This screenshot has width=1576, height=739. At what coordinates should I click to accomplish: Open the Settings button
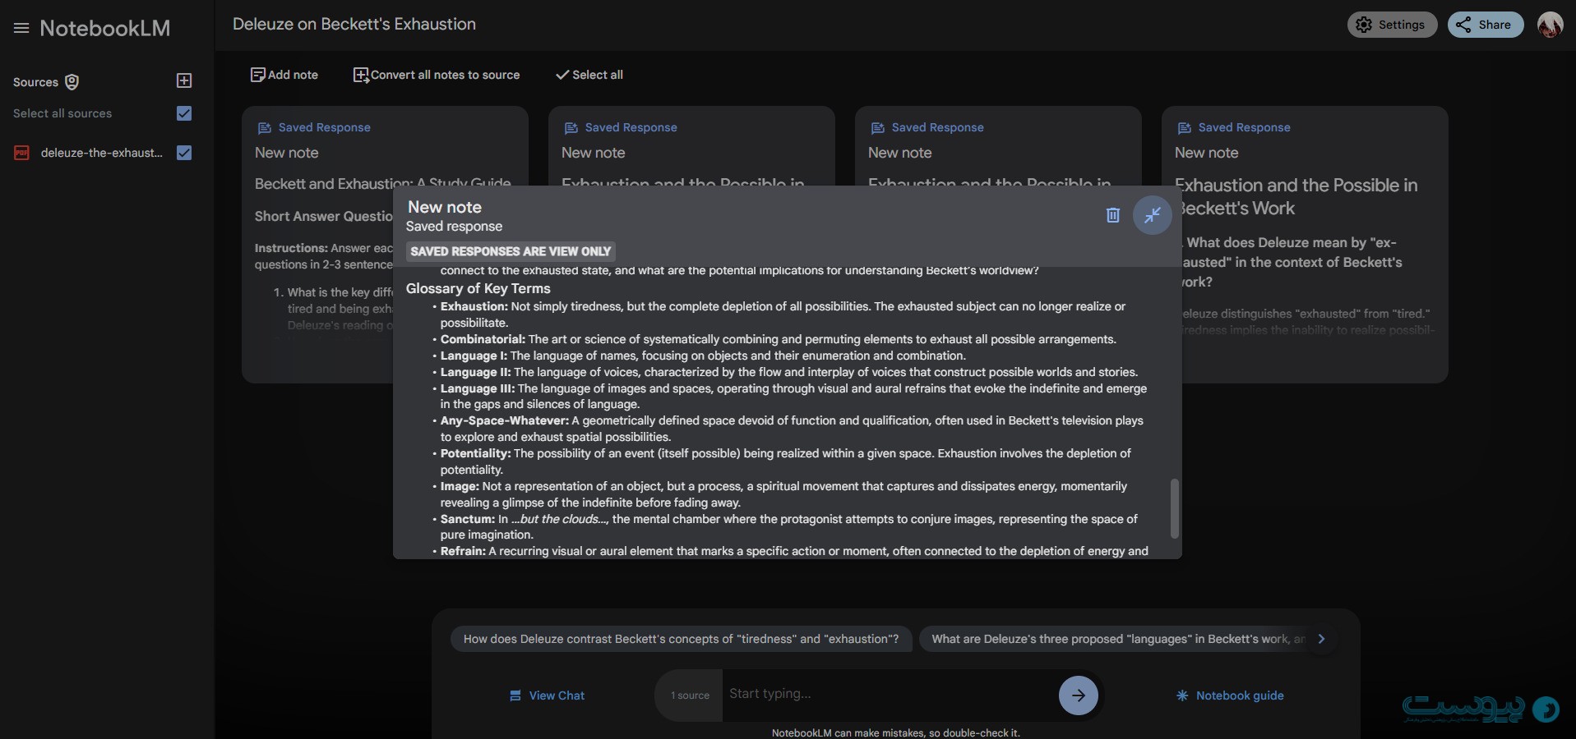[1391, 25]
